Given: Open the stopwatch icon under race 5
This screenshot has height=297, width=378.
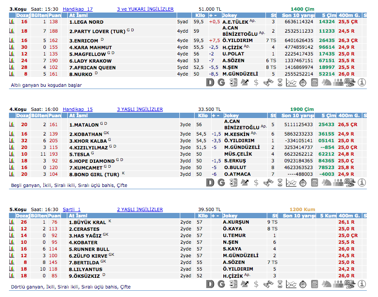Looking at the screenshot, I should tap(303, 284).
